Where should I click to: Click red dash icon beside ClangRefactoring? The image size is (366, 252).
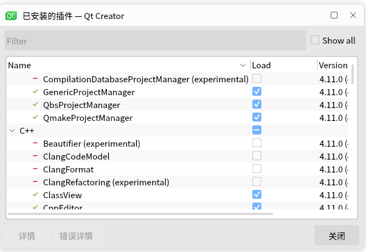[35, 181]
